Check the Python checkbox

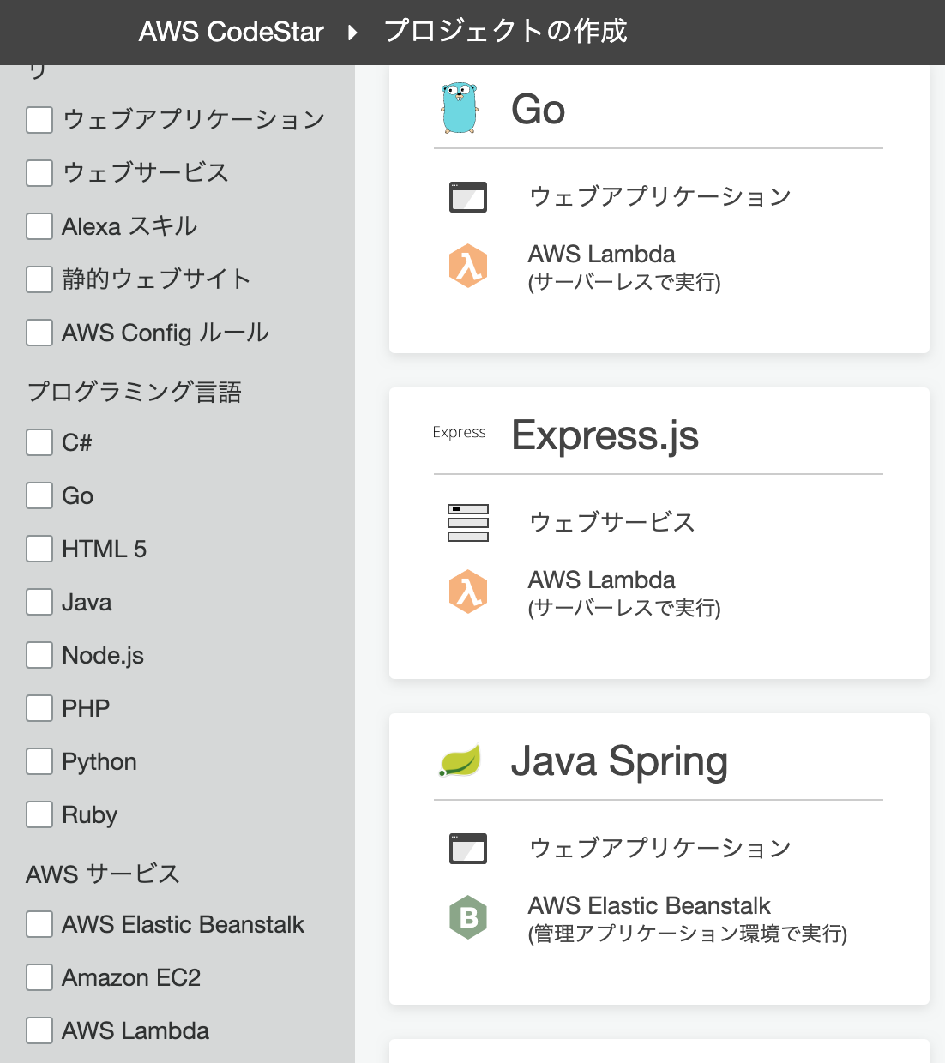39,761
